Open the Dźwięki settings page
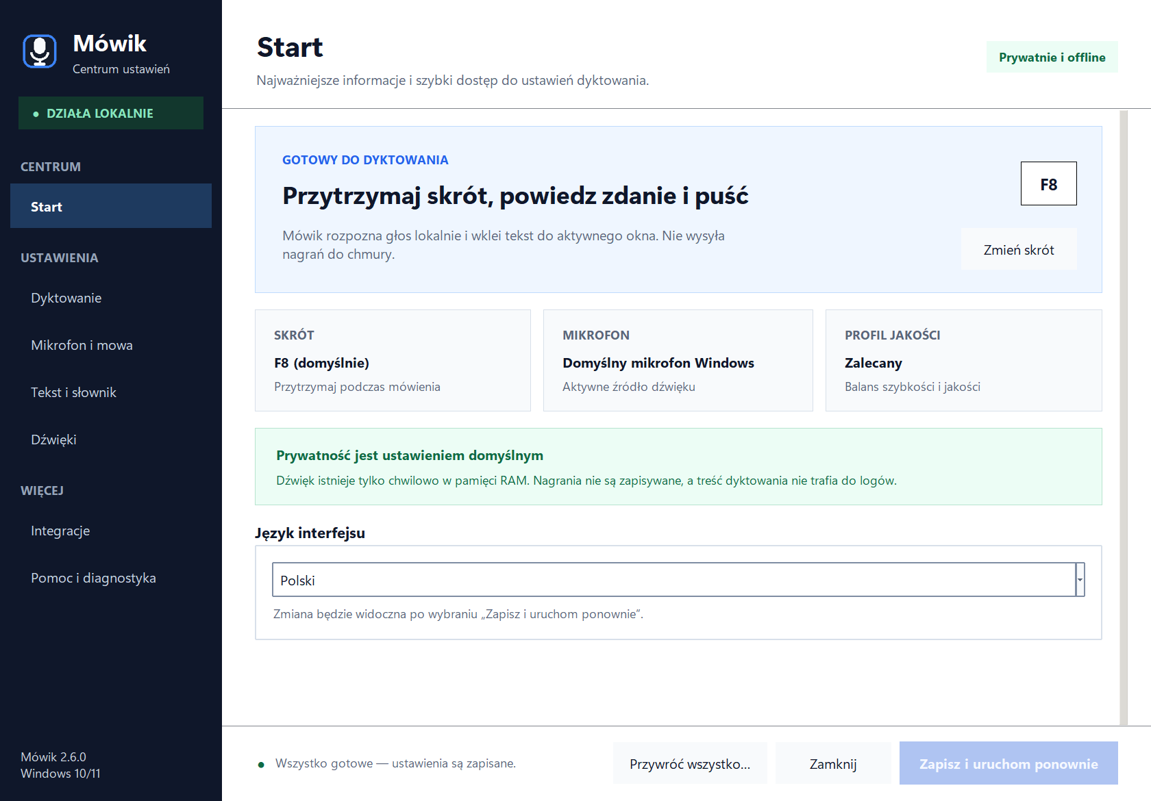The image size is (1151, 801). 111,440
